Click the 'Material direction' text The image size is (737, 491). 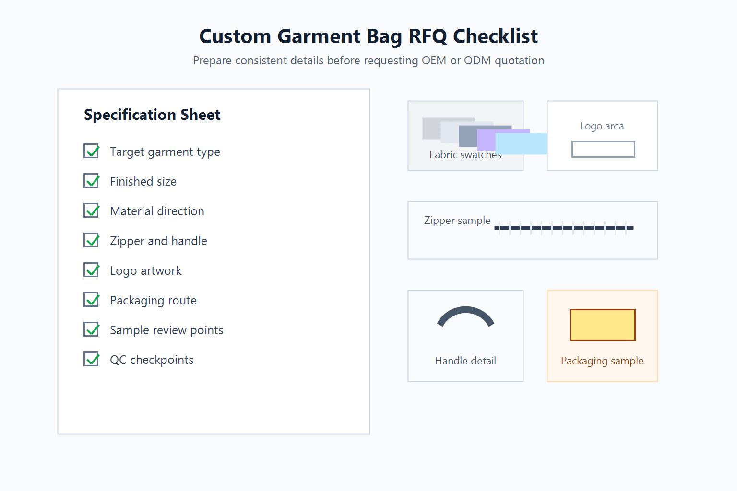click(x=157, y=211)
